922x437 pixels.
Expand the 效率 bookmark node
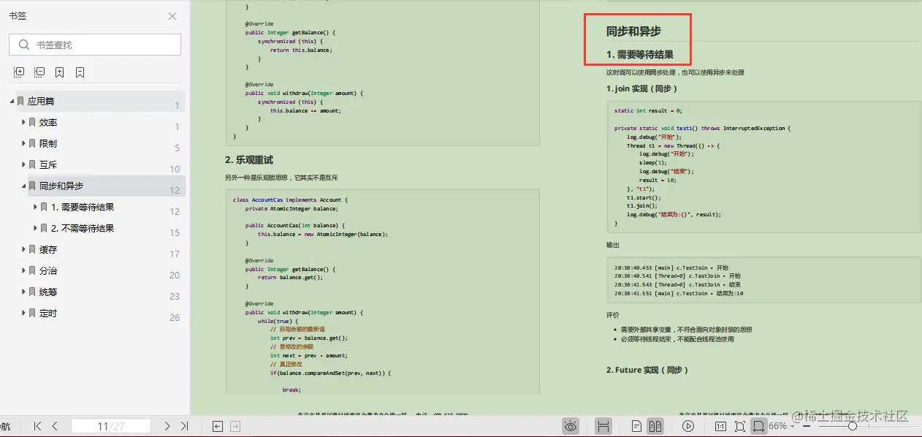tap(23, 122)
